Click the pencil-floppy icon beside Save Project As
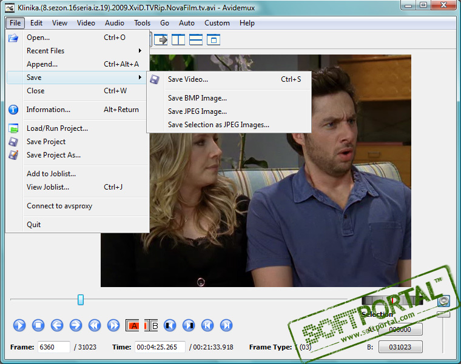Image resolution: width=461 pixels, height=364 pixels. 13,155
